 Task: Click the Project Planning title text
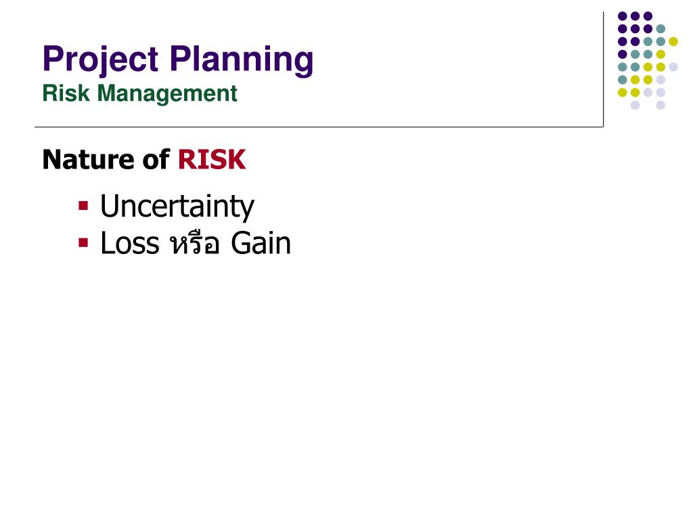click(x=178, y=60)
